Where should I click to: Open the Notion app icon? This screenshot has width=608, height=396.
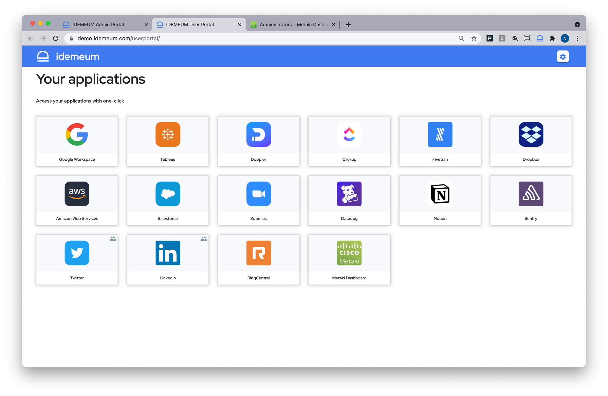tap(440, 194)
